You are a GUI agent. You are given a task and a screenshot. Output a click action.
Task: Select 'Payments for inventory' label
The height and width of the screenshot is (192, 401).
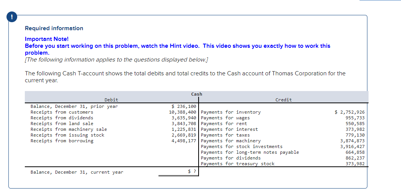click(x=231, y=112)
